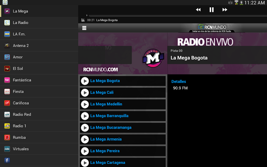Click the Detalles heading
The width and height of the screenshot is (267, 167).
[x=179, y=81]
